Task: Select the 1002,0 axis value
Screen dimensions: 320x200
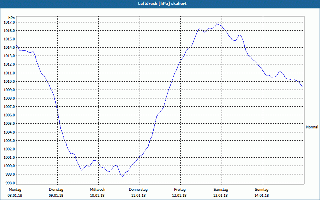Action: click(x=9, y=149)
